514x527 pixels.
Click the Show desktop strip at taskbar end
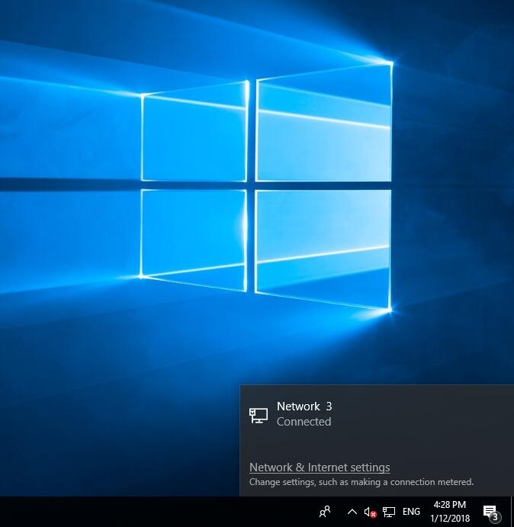click(x=512, y=512)
